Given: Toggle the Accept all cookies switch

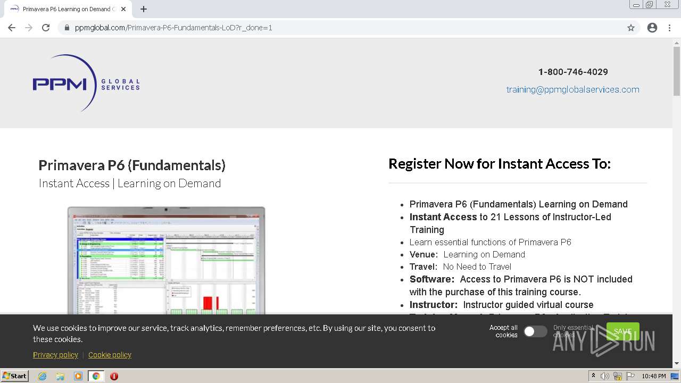Looking at the screenshot, I should (x=535, y=331).
